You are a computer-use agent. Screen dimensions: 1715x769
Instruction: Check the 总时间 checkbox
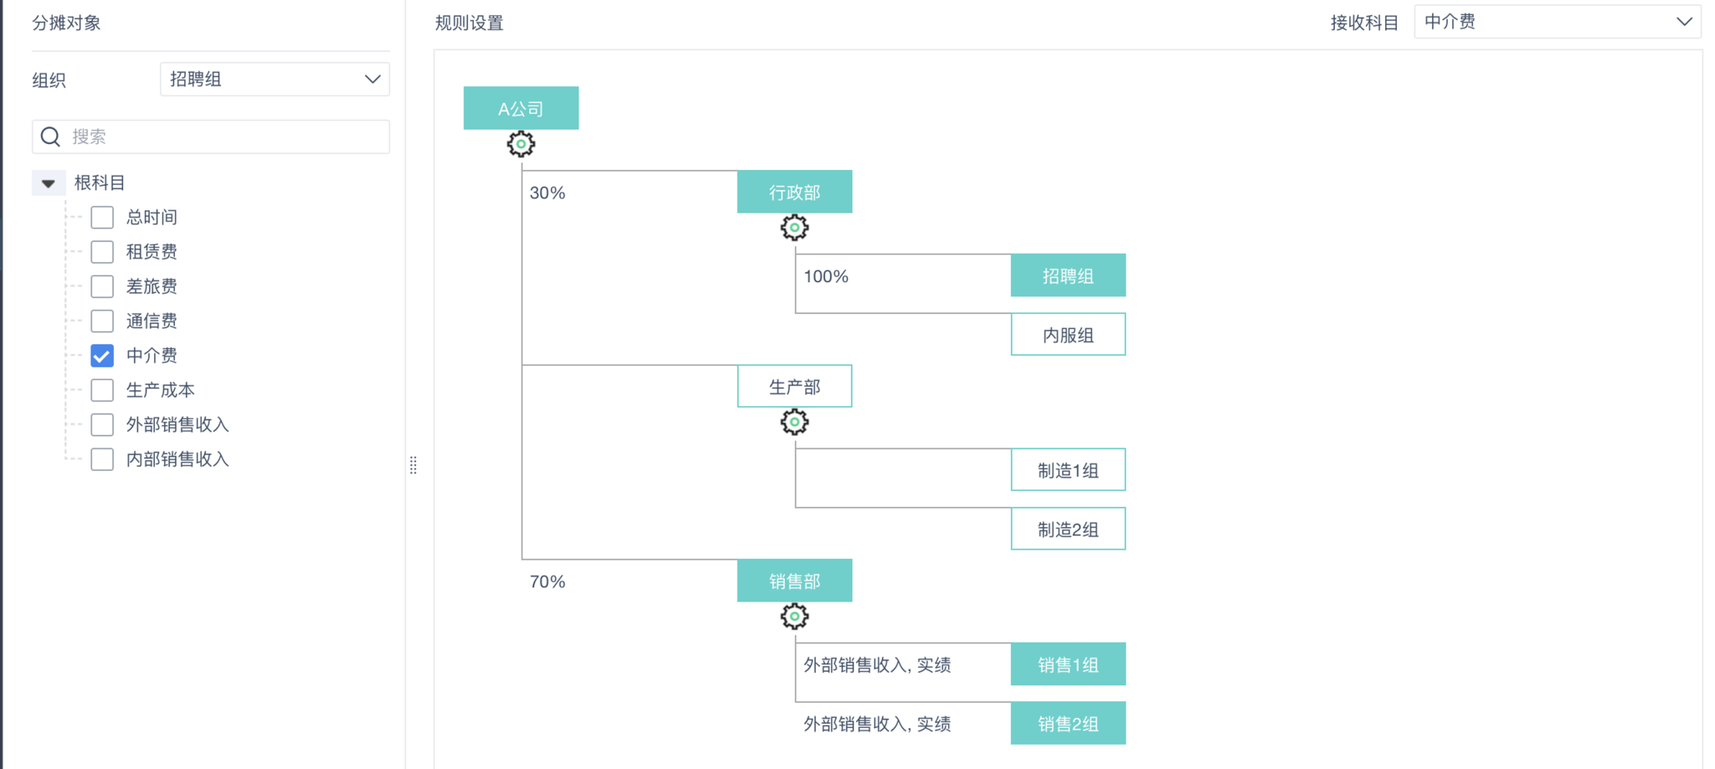(x=102, y=218)
